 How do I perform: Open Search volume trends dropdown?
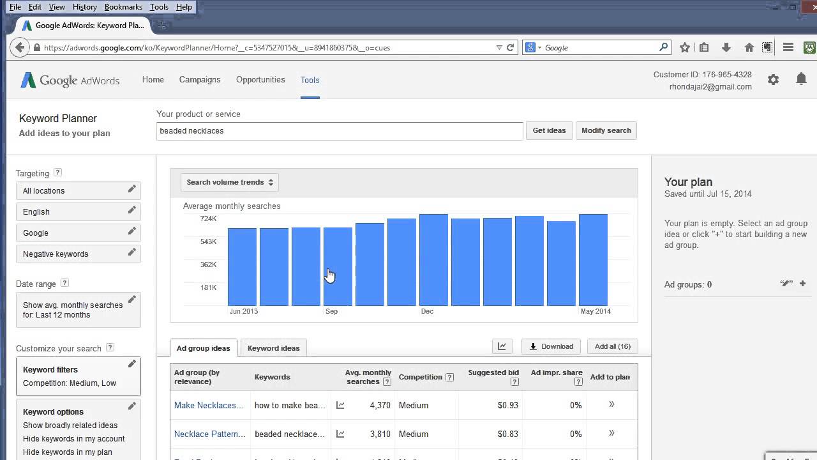pyautogui.click(x=230, y=182)
